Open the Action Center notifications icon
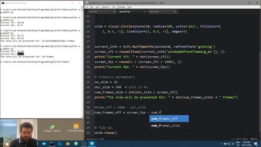Viewport: 261px width, 147px height. point(256,144)
